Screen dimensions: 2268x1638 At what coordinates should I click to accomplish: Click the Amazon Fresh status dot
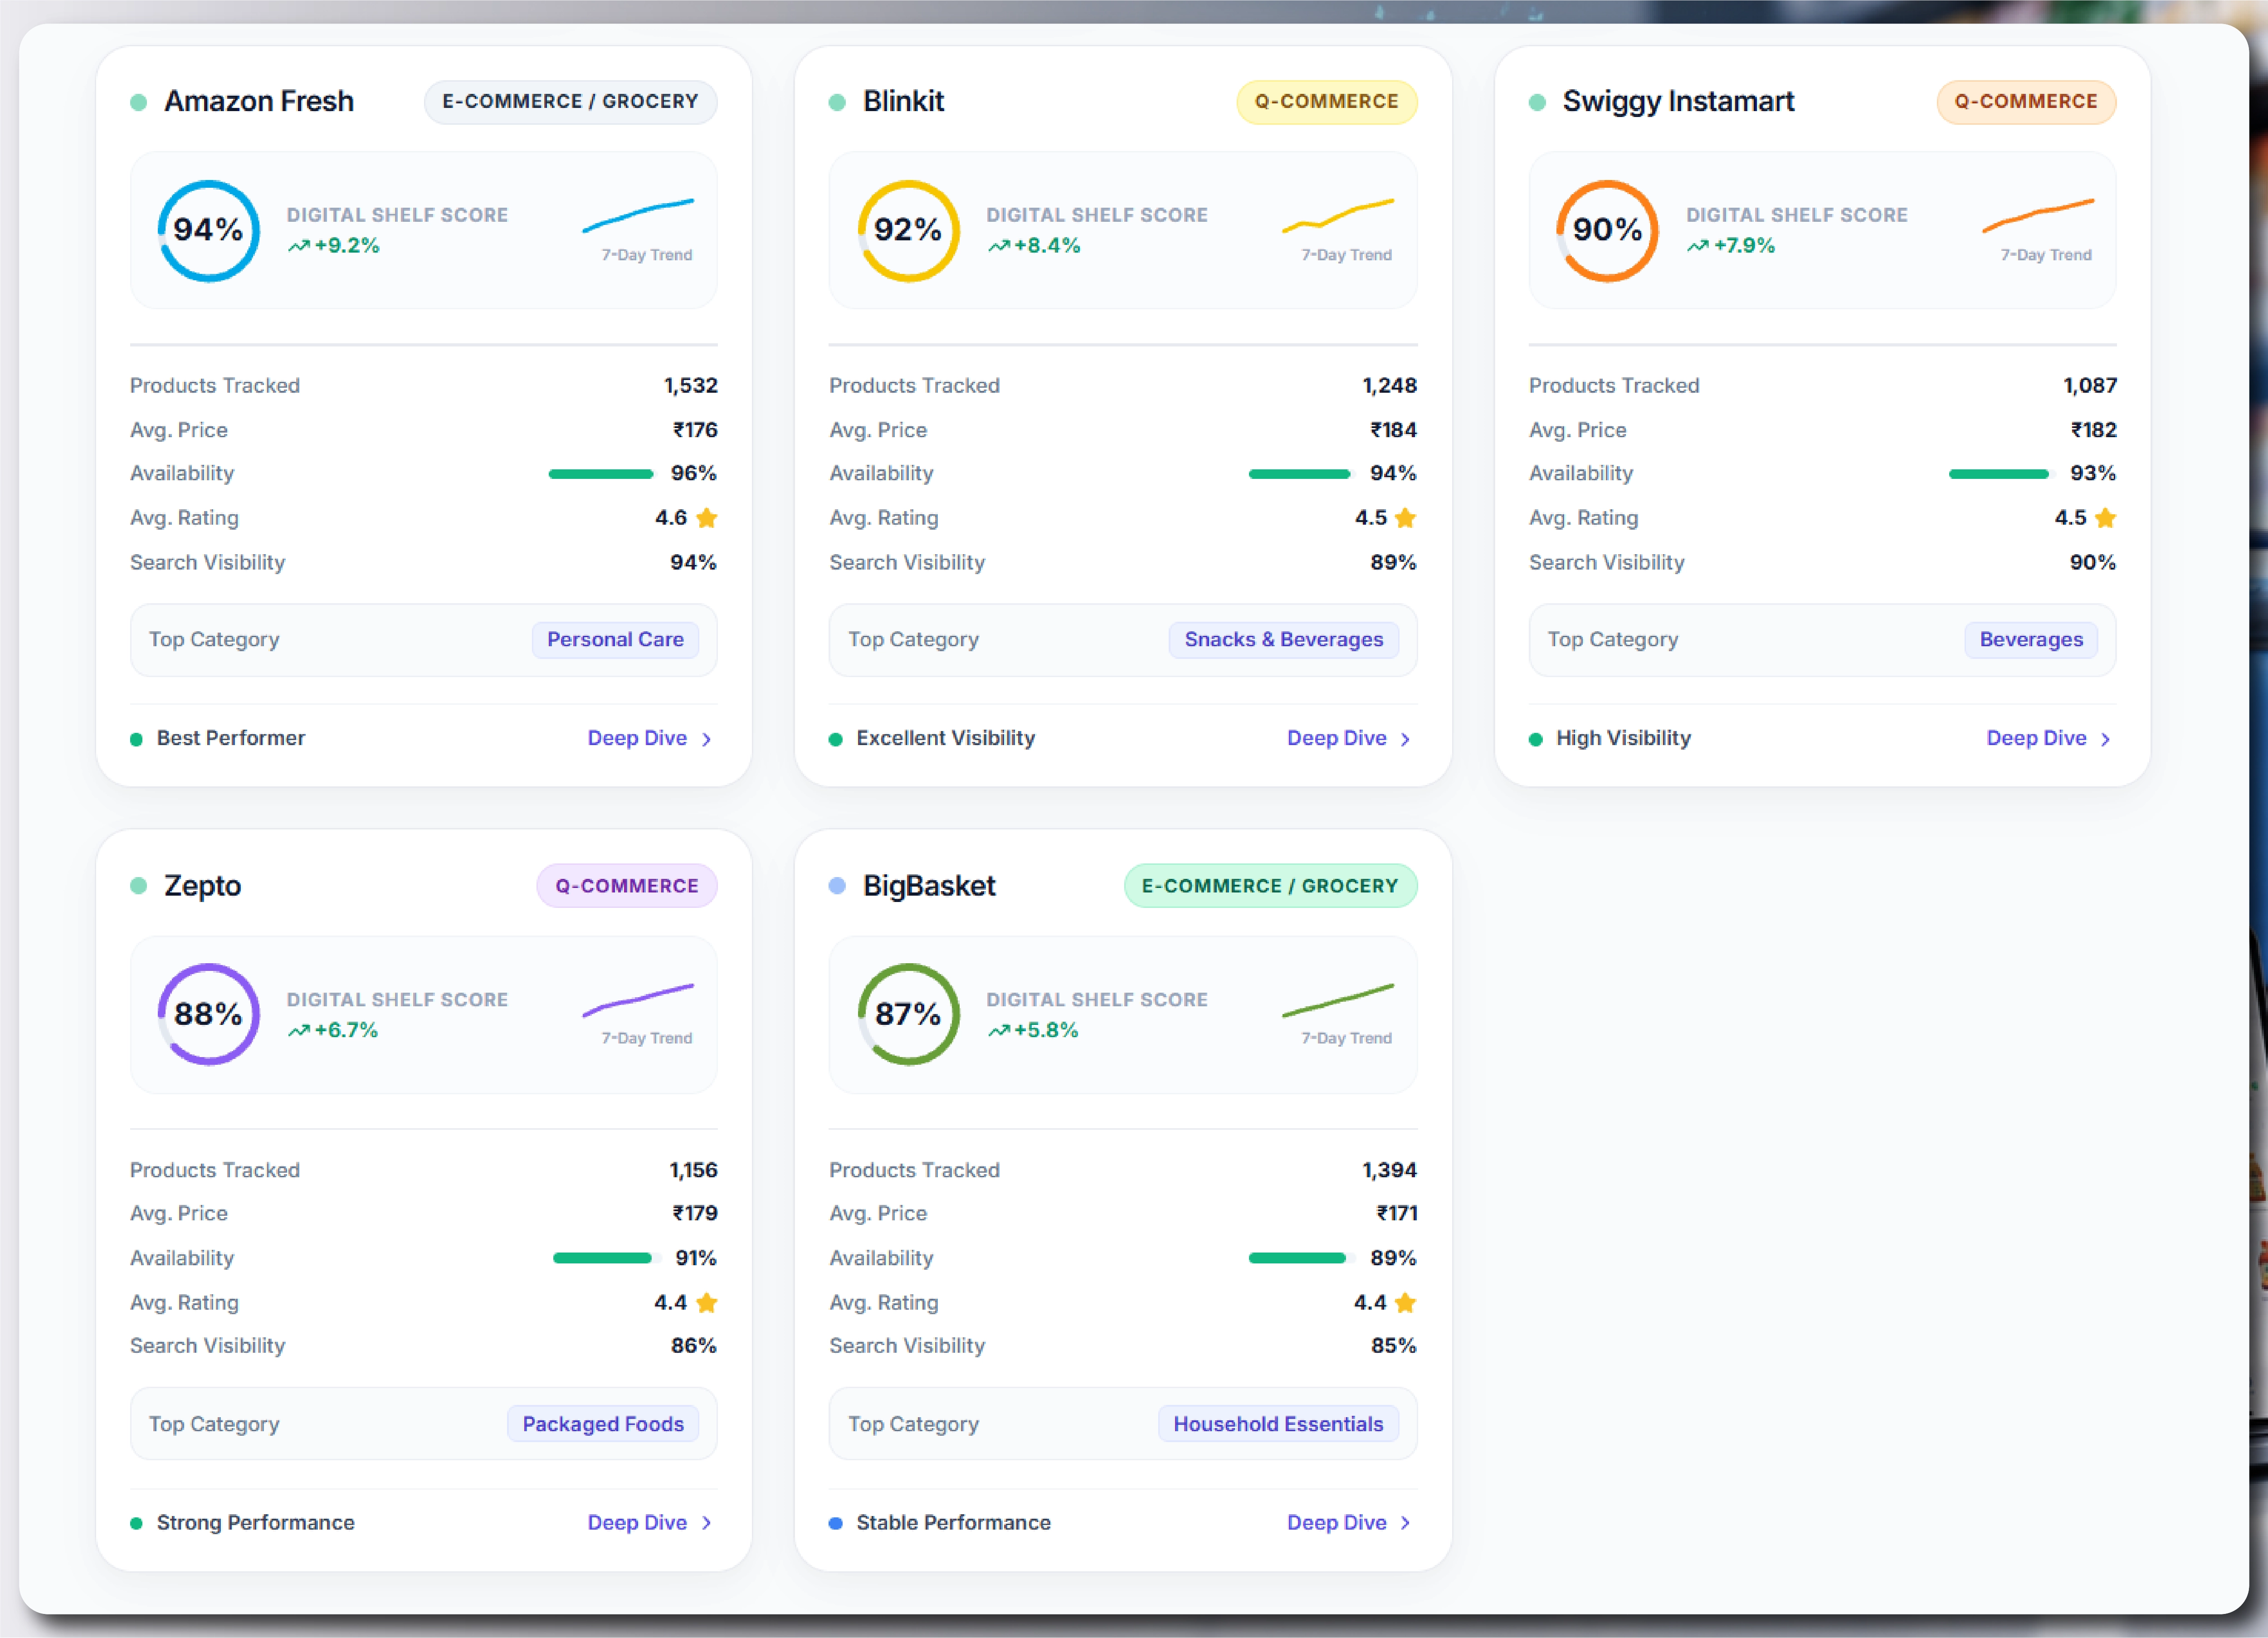139,102
